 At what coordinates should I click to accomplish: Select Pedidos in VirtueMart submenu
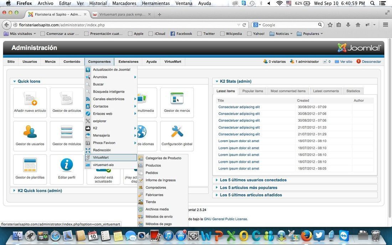[163, 173]
